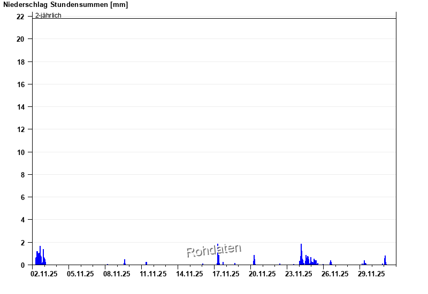Click the horizontal 2-jährlich threshold line

(x=214, y=18)
